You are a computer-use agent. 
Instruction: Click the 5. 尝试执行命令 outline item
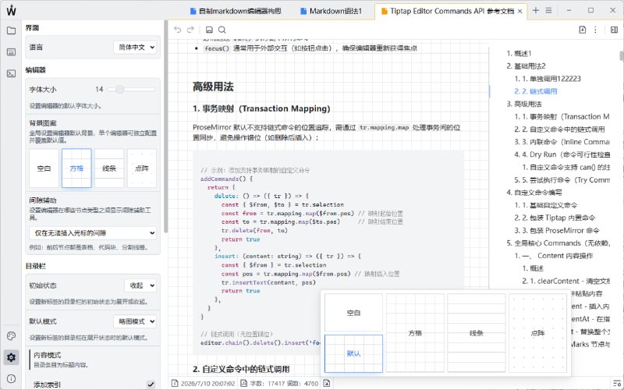click(562, 180)
